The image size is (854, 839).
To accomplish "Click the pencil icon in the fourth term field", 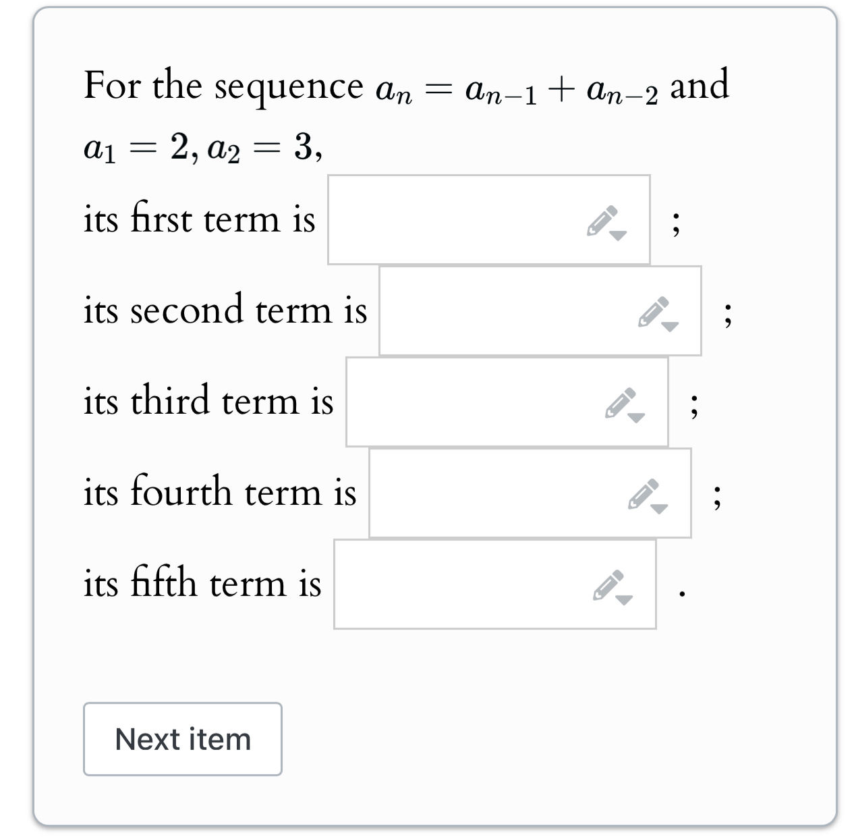I will tap(641, 494).
